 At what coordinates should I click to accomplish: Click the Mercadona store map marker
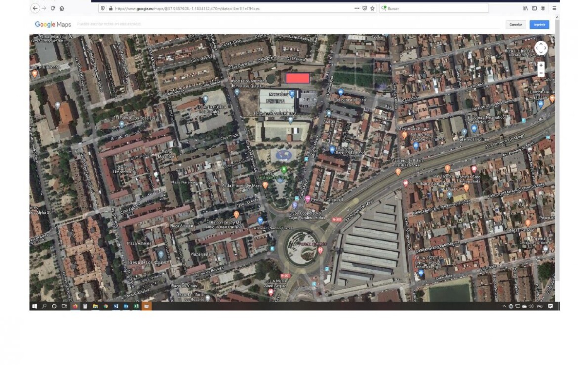tap(292, 93)
